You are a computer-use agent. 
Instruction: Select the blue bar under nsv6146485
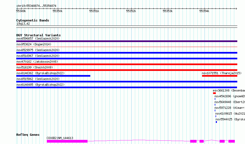pyautogui.click(x=127, y=87)
